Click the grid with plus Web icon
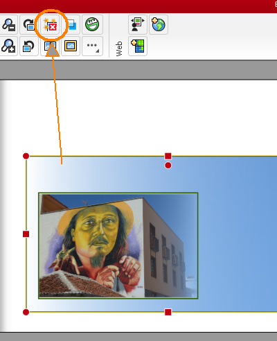Image resolution: width=277 pixels, height=341 pixels. pos(138,46)
